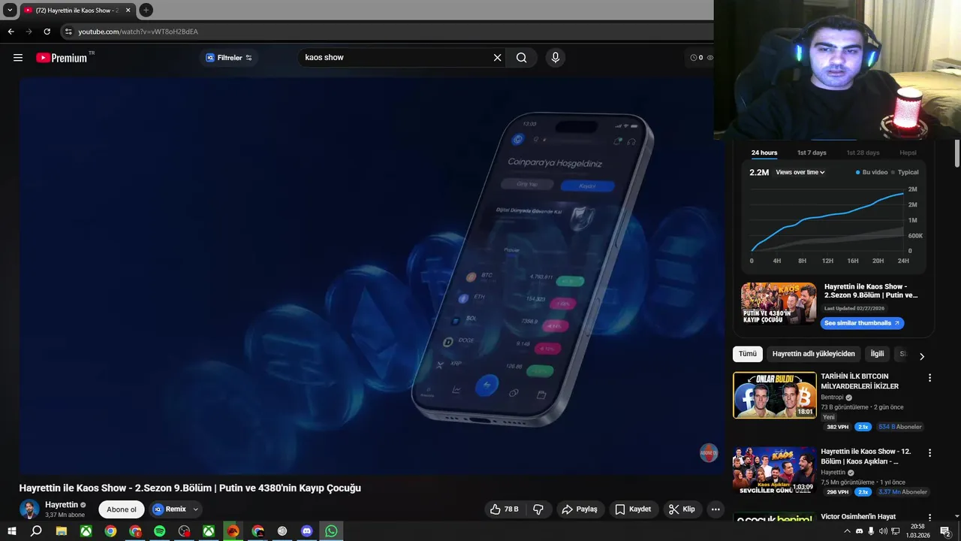The image size is (961, 541).
Task: Select the '1st 7 days' stats tab
Action: (812, 153)
